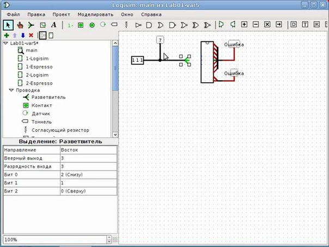Select the NOT gate tool
Viewport: 329px width, 247px height.
pyautogui.click(x=138, y=25)
